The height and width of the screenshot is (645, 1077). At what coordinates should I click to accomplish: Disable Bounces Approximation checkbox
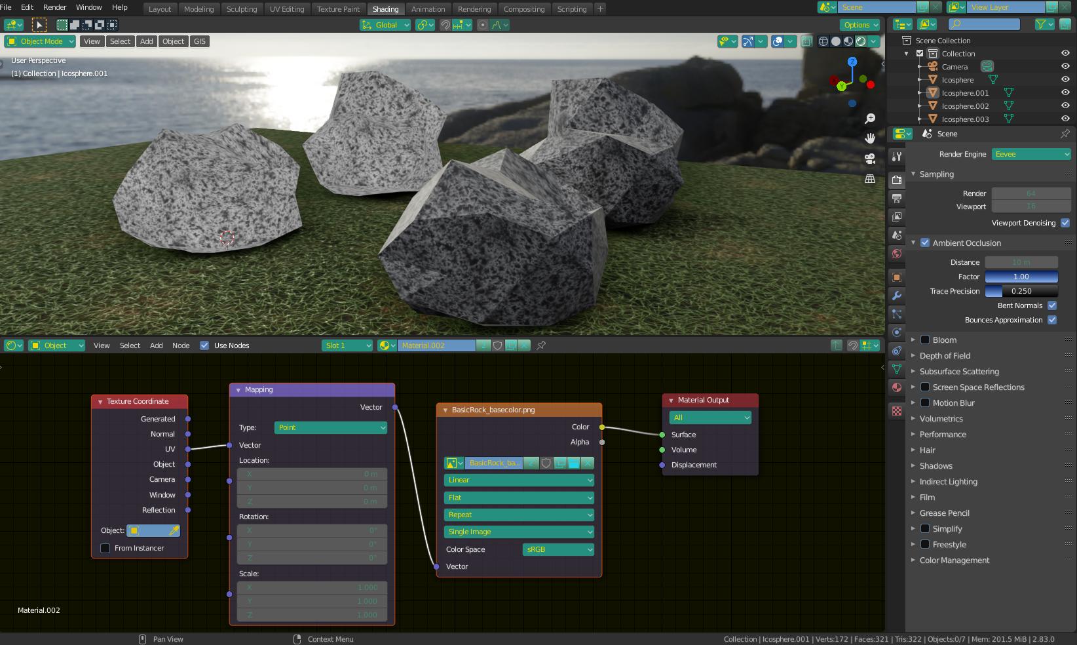pyautogui.click(x=1052, y=320)
